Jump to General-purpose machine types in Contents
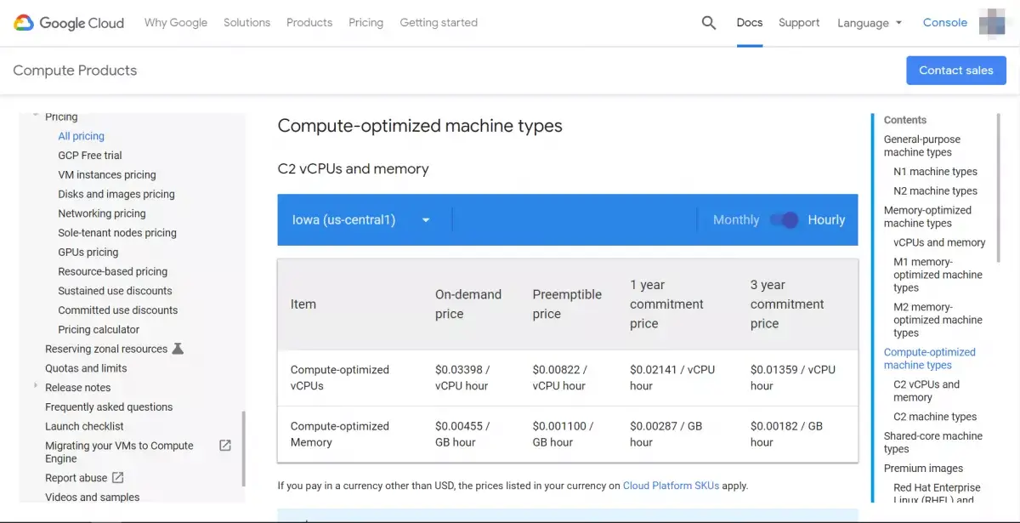 point(922,145)
